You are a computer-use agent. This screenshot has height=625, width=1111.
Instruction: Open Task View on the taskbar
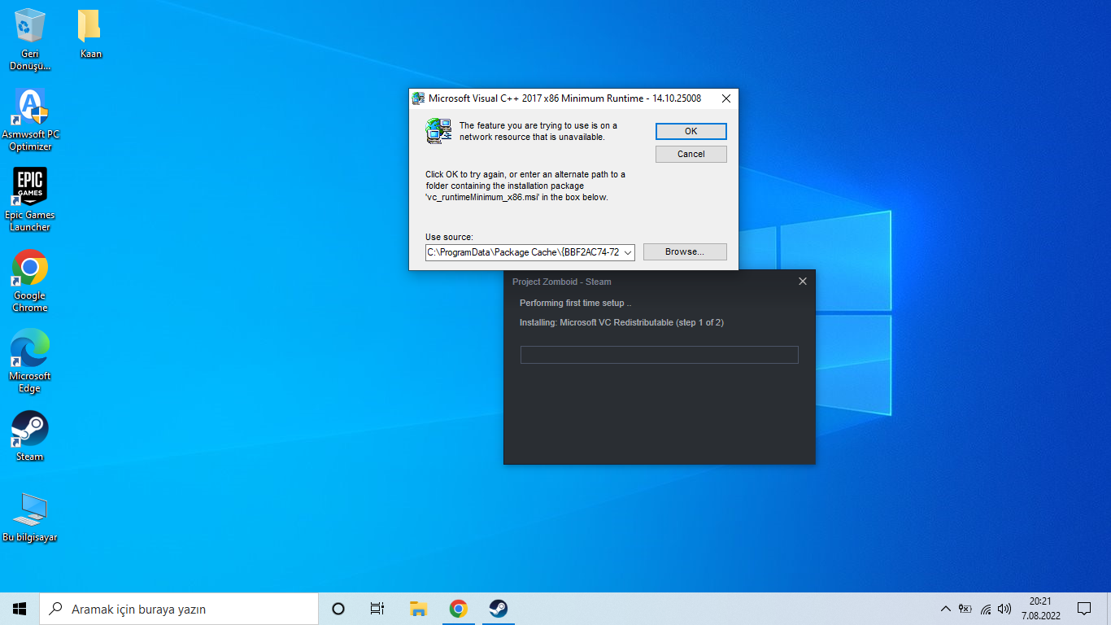tap(377, 609)
